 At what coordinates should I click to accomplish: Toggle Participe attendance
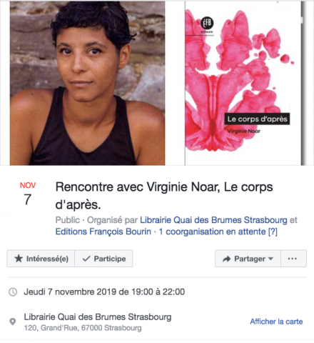click(103, 259)
